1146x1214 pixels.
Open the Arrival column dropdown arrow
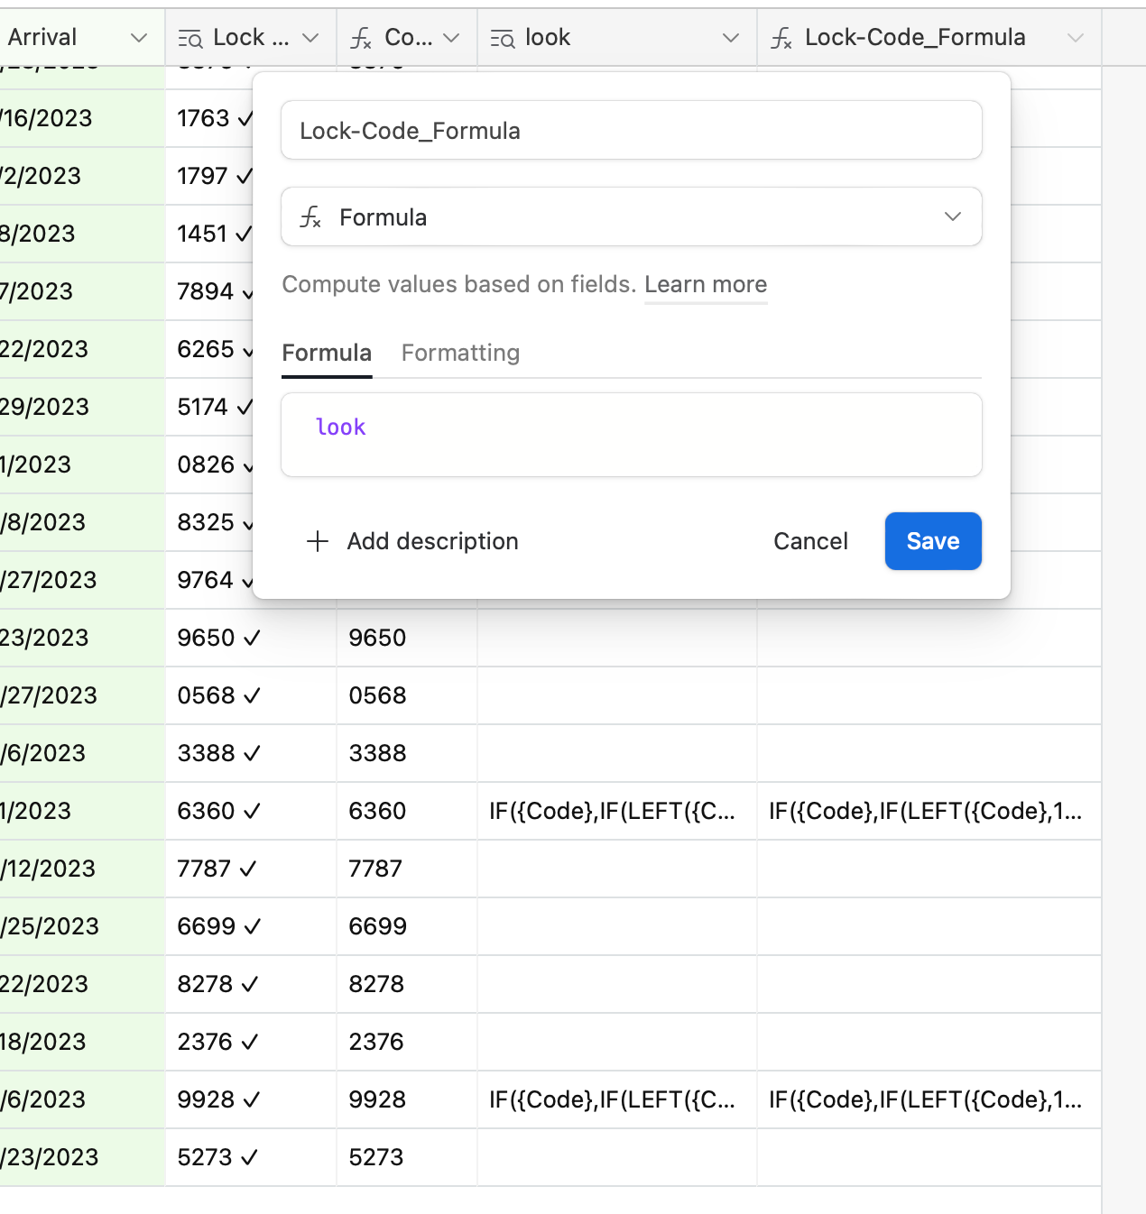(x=138, y=38)
